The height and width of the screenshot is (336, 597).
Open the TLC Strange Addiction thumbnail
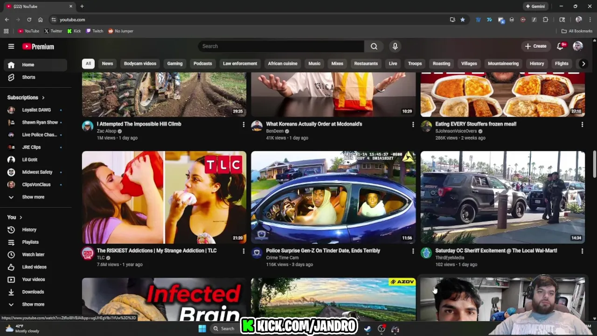pos(164,197)
